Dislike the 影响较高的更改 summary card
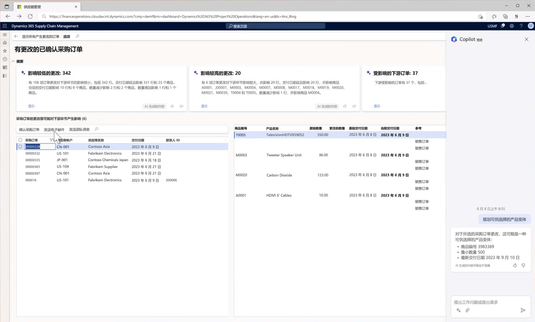 coord(354,106)
